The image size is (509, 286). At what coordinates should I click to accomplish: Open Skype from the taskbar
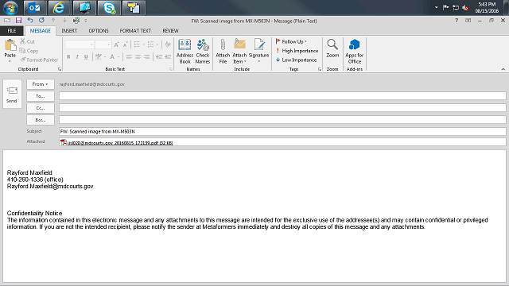coord(109,8)
